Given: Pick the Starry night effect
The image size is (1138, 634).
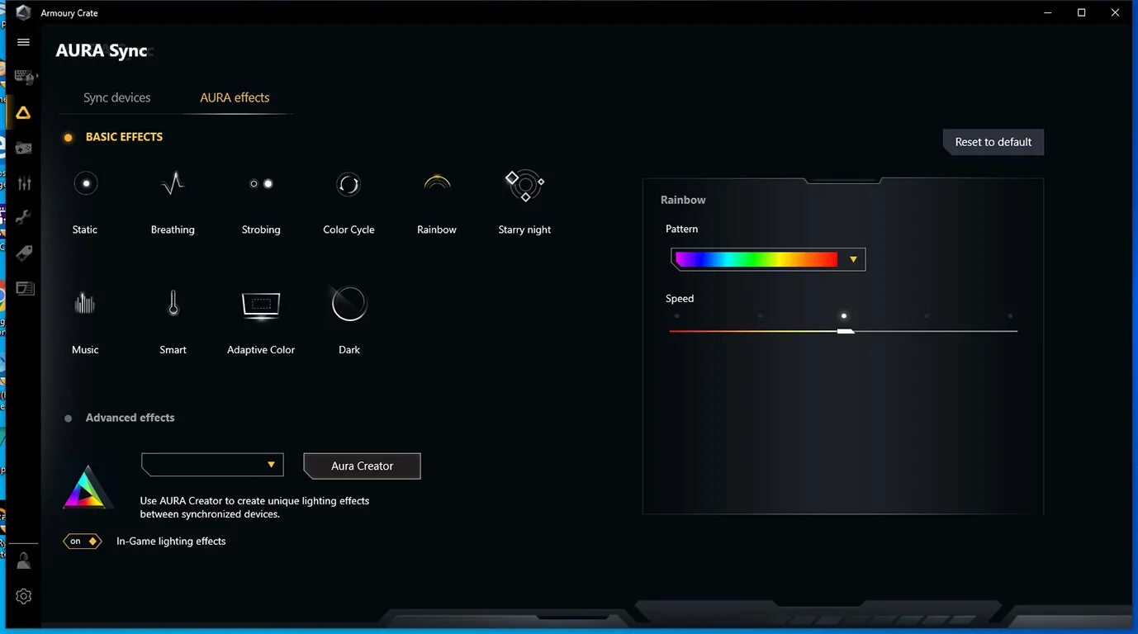Looking at the screenshot, I should (x=524, y=185).
